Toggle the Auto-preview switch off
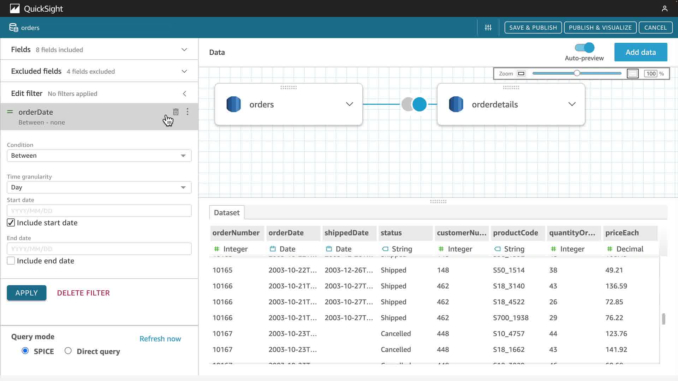Viewport: 678px width, 381px height. (584, 48)
